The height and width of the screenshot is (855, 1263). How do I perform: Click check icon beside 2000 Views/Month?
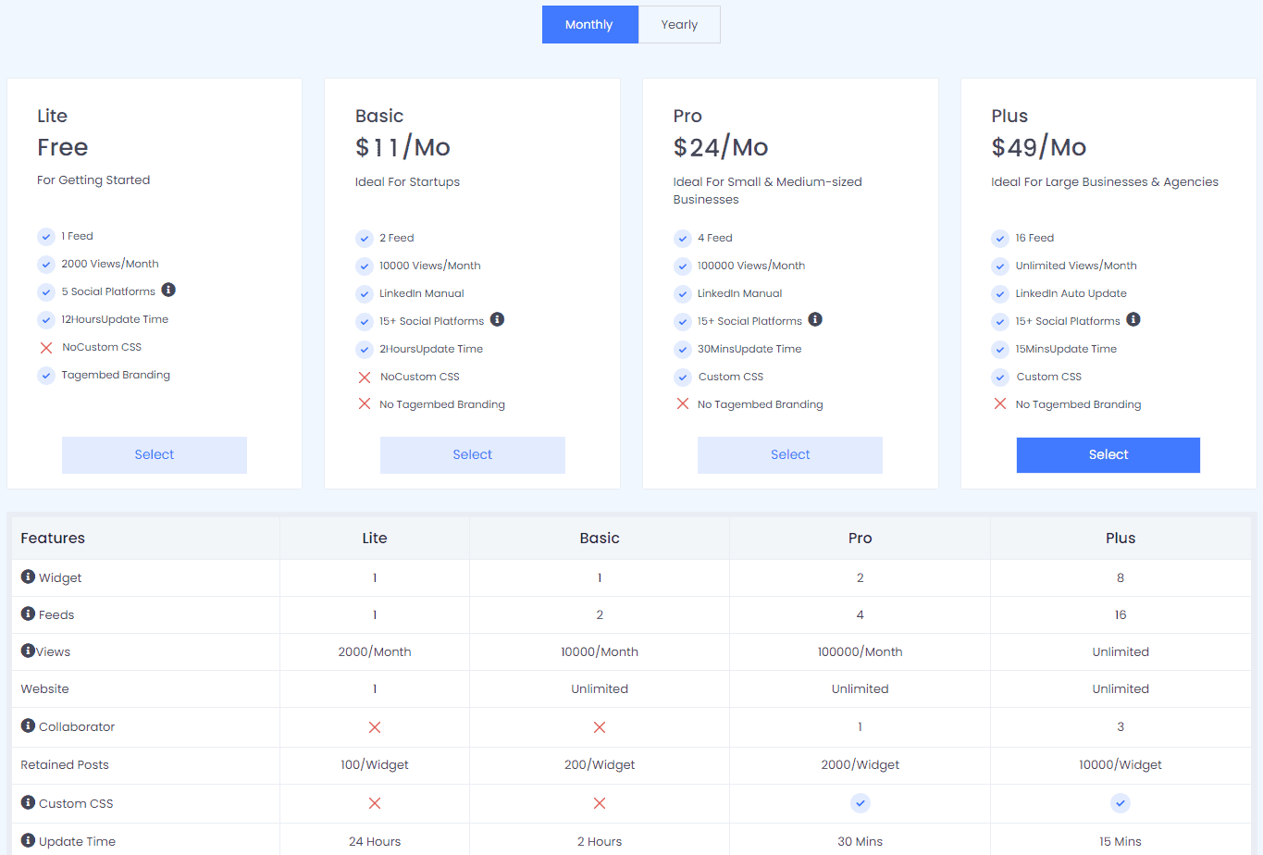46,265
